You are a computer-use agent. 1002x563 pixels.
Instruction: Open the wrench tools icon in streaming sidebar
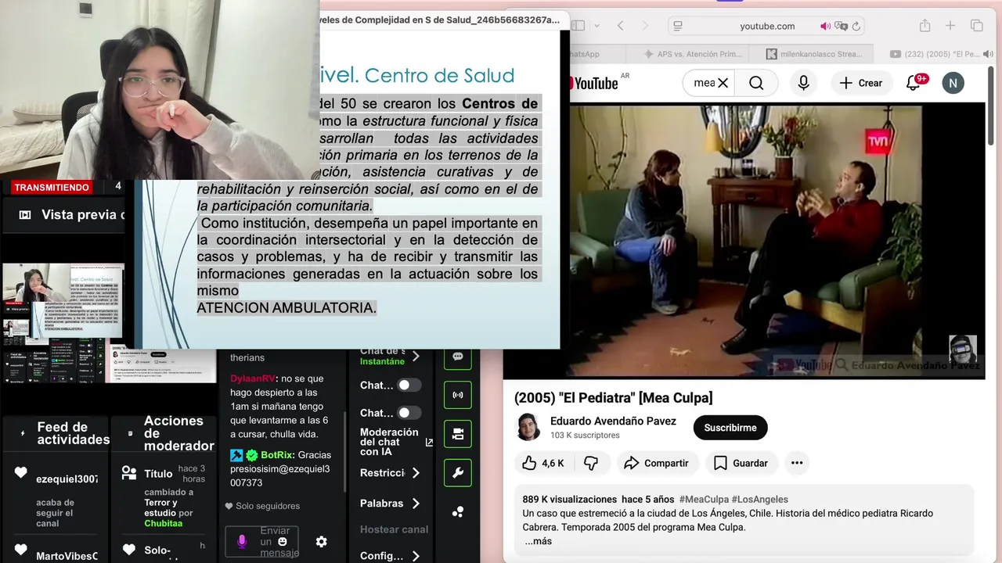457,472
